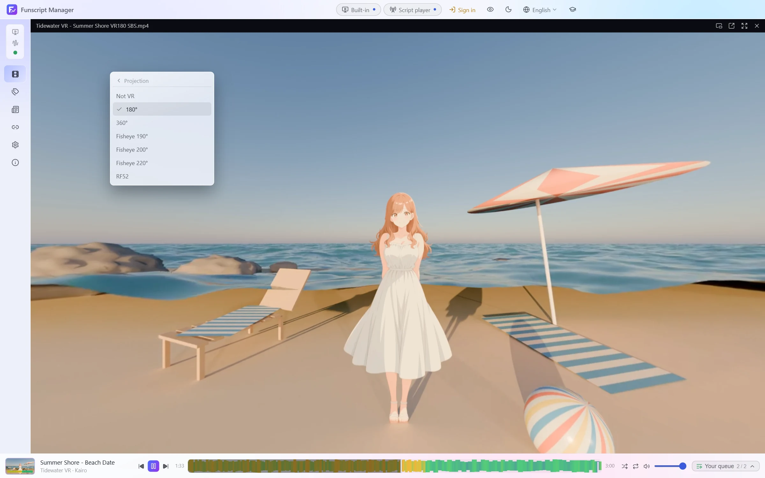Click the green connection status dot
765x478 pixels.
[x=15, y=53]
